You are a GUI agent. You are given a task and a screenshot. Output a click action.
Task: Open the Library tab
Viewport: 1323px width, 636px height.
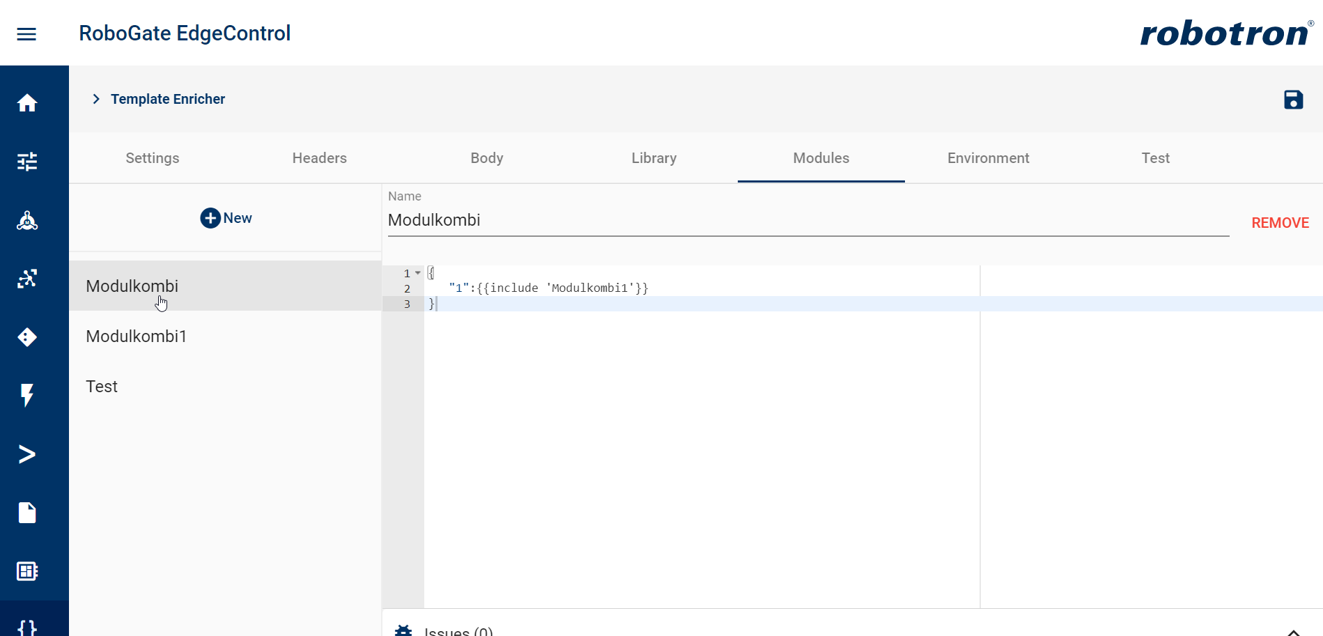[x=653, y=158]
